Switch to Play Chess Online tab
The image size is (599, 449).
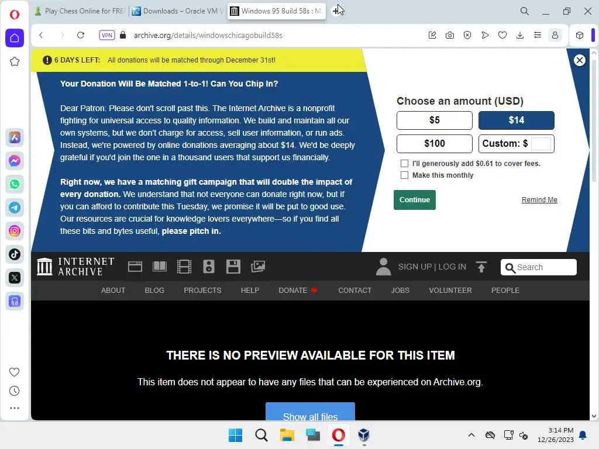[80, 11]
